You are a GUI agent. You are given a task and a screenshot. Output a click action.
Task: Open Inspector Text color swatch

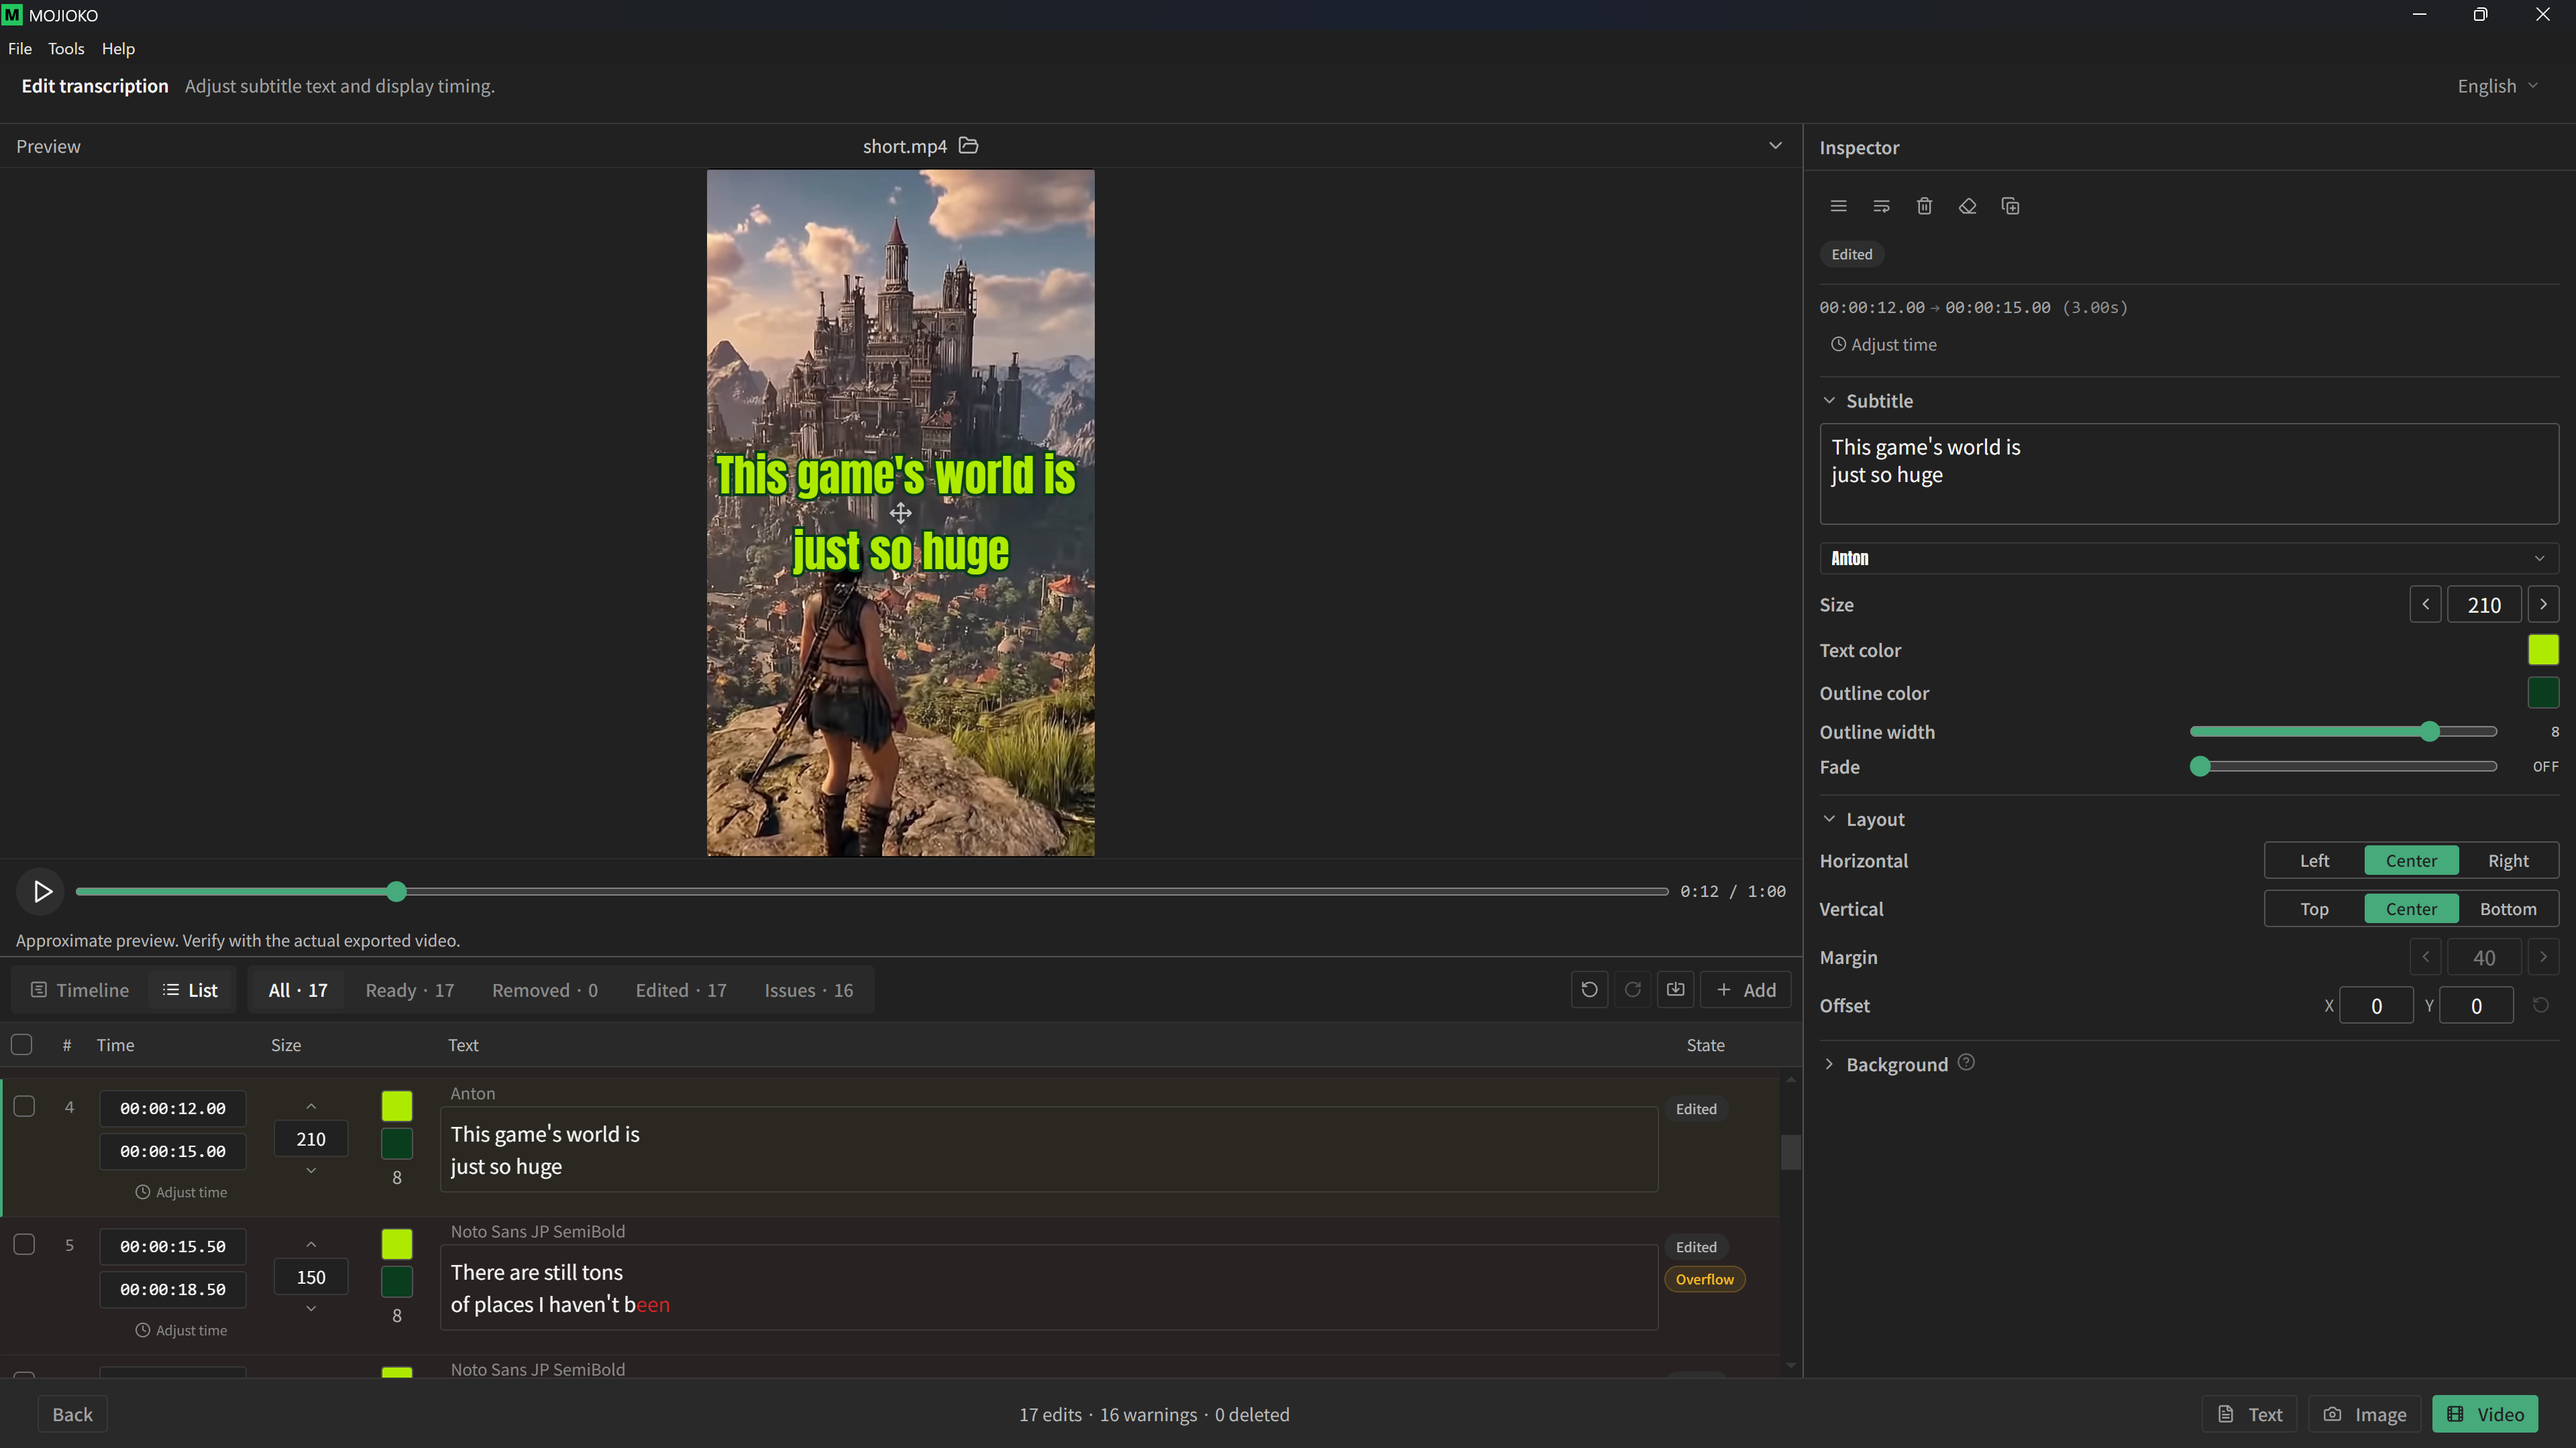[2543, 650]
